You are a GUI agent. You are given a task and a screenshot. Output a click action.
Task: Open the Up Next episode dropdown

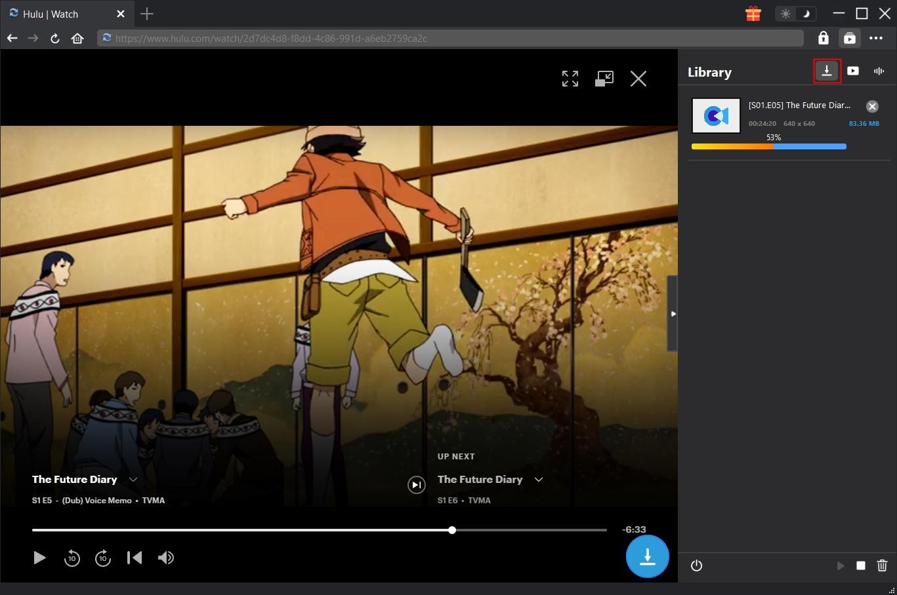pyautogui.click(x=538, y=480)
